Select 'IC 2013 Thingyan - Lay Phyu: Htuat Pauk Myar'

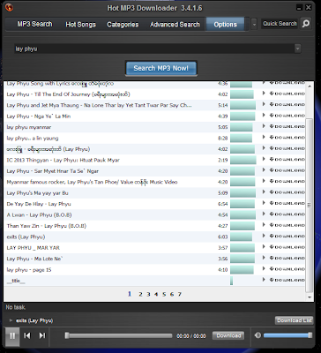pyautogui.click(x=63, y=160)
